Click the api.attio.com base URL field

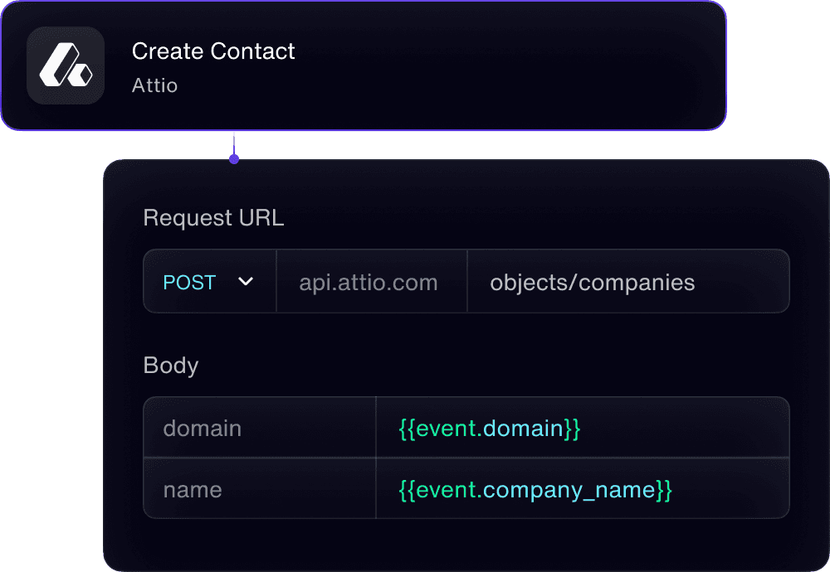pyautogui.click(x=369, y=282)
